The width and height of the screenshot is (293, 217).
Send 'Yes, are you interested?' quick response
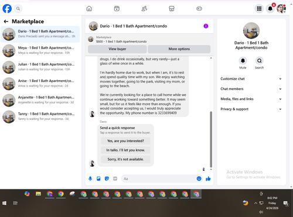125,141
